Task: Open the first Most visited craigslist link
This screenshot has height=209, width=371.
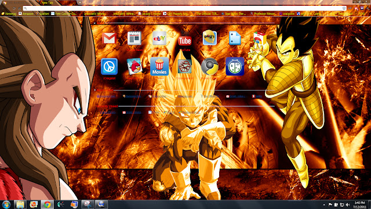Action: tap(106, 96)
